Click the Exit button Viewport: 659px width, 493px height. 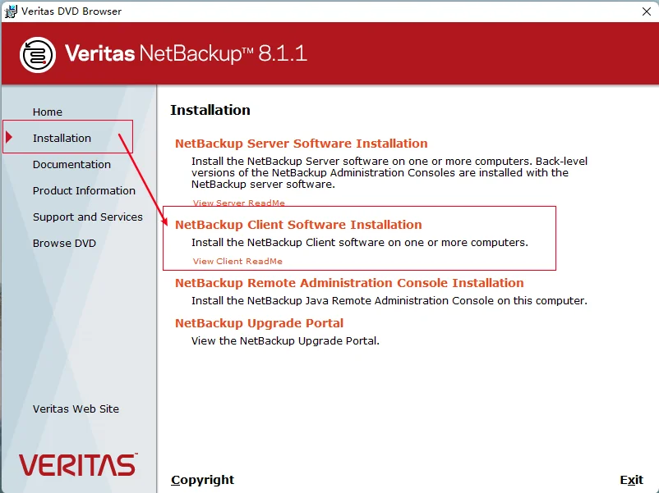click(x=632, y=480)
